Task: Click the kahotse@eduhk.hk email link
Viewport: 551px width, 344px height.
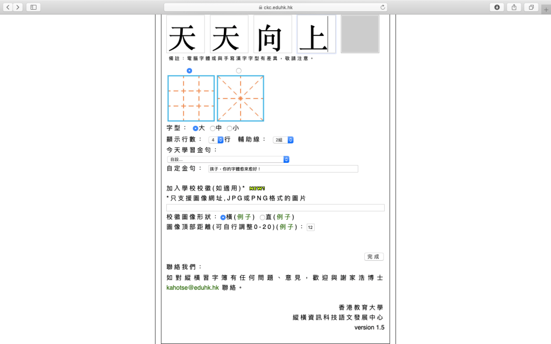Action: coord(193,288)
